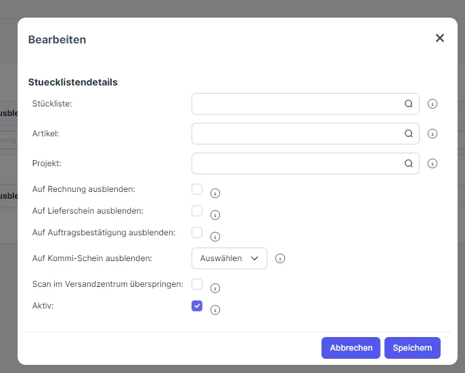Save changes with Speichern button
This screenshot has width=465, height=373.
tap(412, 348)
